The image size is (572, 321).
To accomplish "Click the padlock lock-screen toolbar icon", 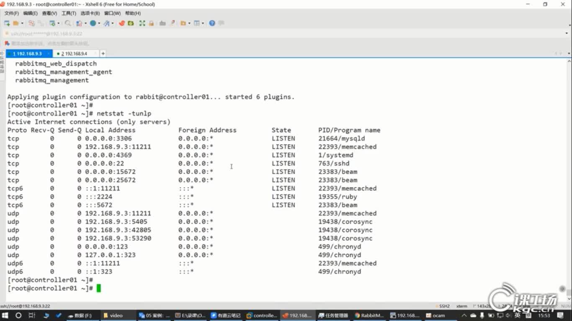I will pyautogui.click(x=151, y=23).
